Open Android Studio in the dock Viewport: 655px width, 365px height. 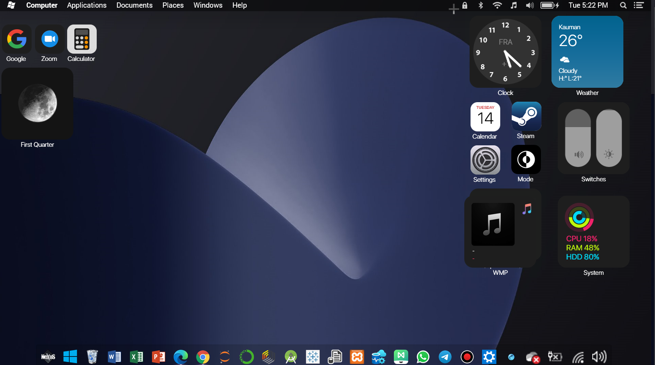[x=291, y=357]
